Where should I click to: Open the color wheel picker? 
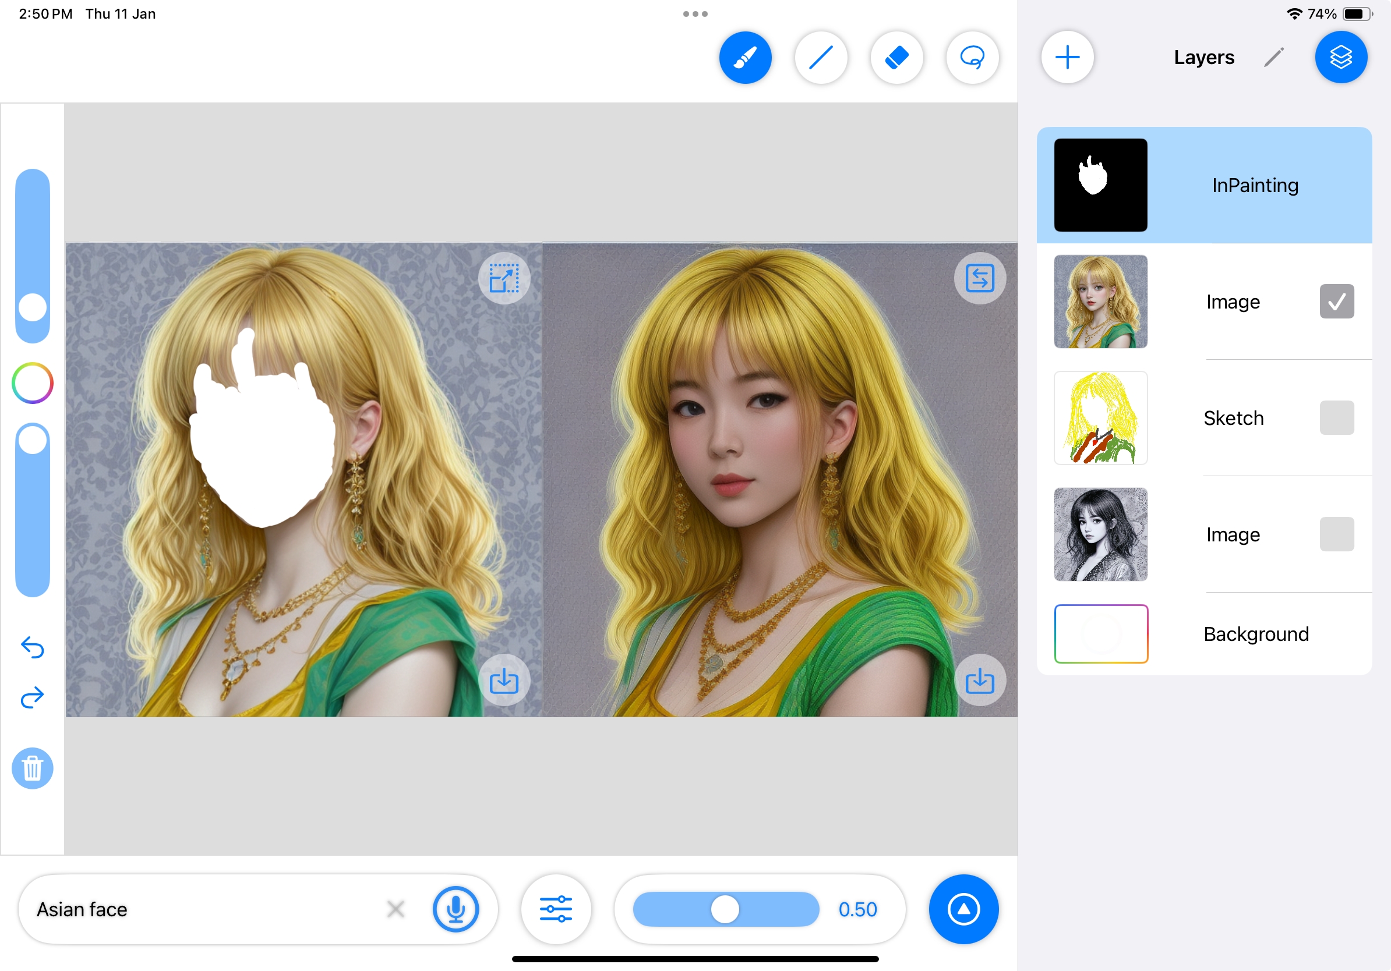(33, 383)
